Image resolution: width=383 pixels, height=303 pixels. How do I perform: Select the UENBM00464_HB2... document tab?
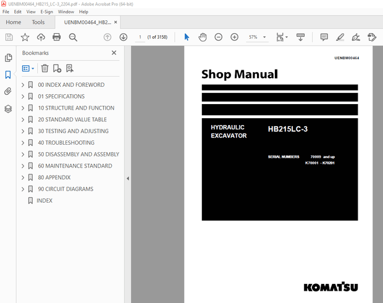click(x=88, y=22)
